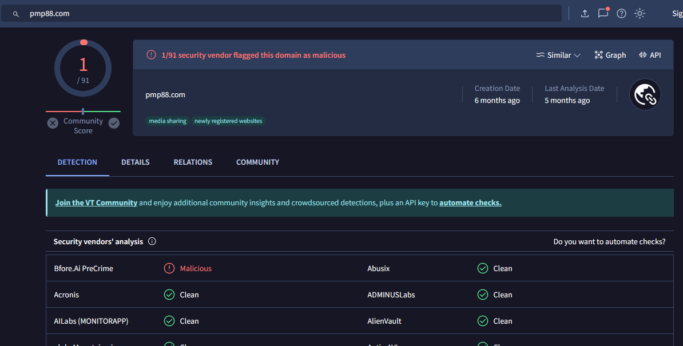This screenshot has width=683, height=346.
Task: Click the Community Score label
Action: (x=83, y=126)
